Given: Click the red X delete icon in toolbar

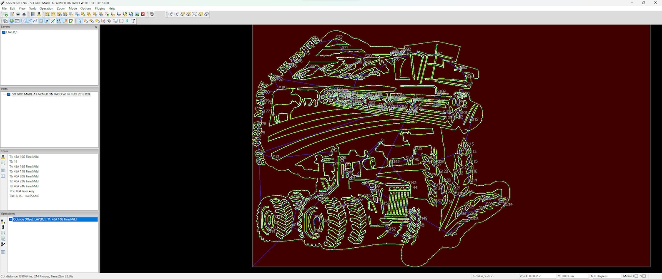Looking at the screenshot, I should click(143, 14).
